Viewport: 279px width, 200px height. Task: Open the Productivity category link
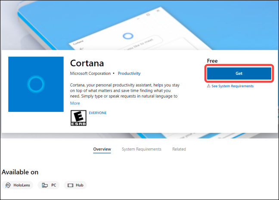pos(129,74)
